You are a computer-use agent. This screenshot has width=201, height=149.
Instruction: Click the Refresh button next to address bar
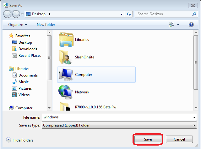[x=129, y=14]
